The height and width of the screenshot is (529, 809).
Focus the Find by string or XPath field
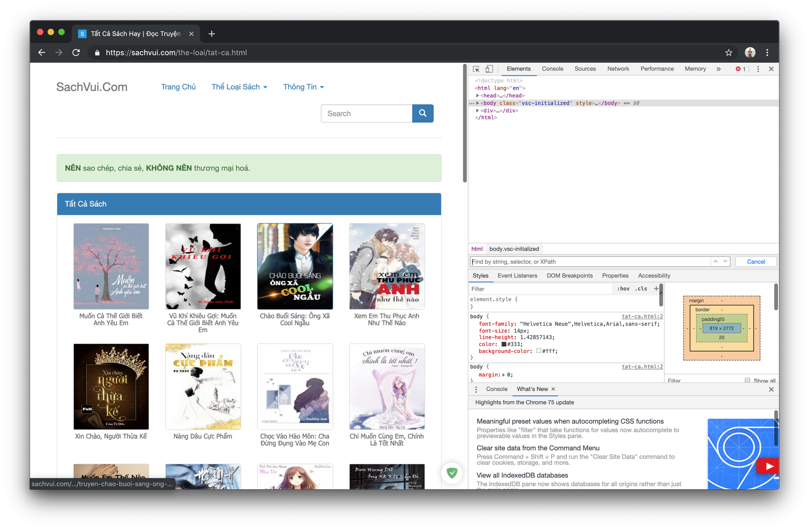(x=590, y=262)
